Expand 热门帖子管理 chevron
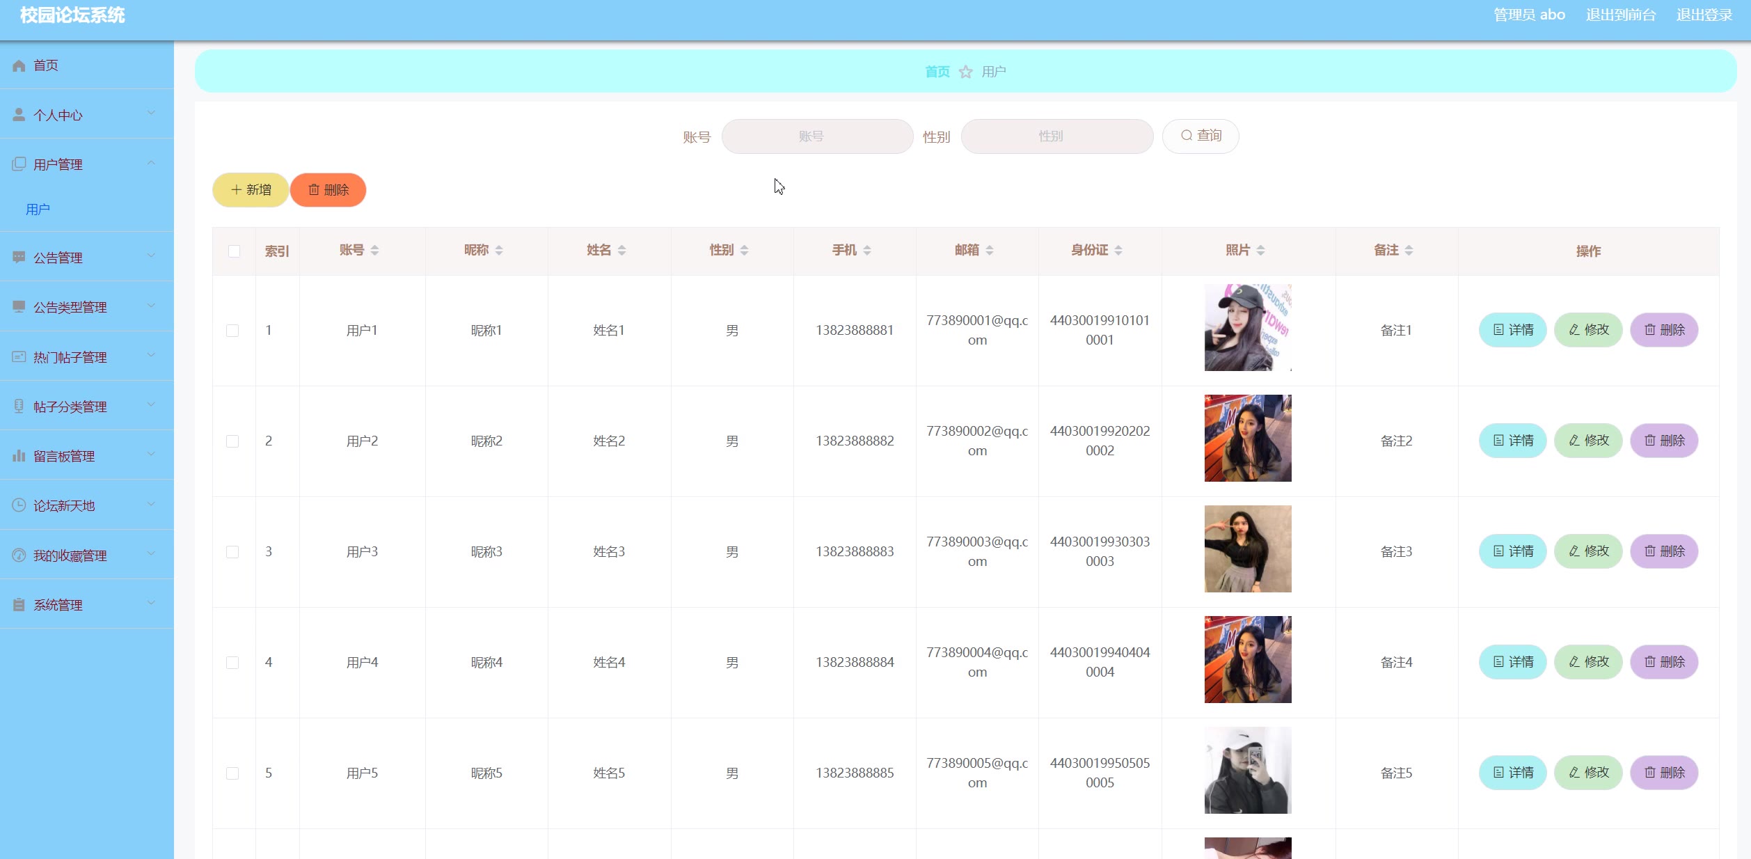Screen dimensions: 1751x859 coord(151,356)
